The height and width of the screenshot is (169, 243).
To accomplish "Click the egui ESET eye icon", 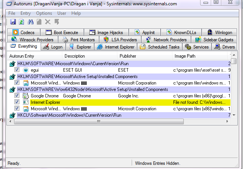I will (x=26, y=70).
